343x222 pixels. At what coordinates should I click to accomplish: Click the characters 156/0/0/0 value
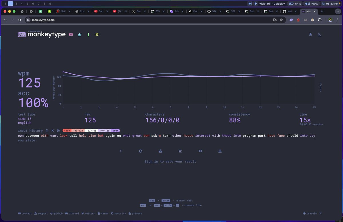click(162, 120)
